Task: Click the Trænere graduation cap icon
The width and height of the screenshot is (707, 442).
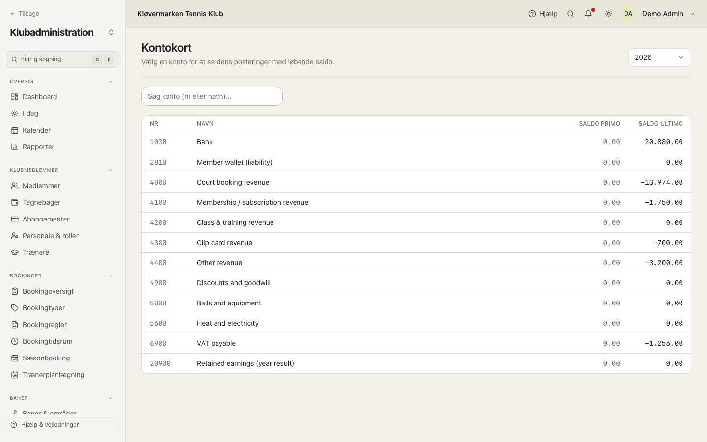Action: 15,252
